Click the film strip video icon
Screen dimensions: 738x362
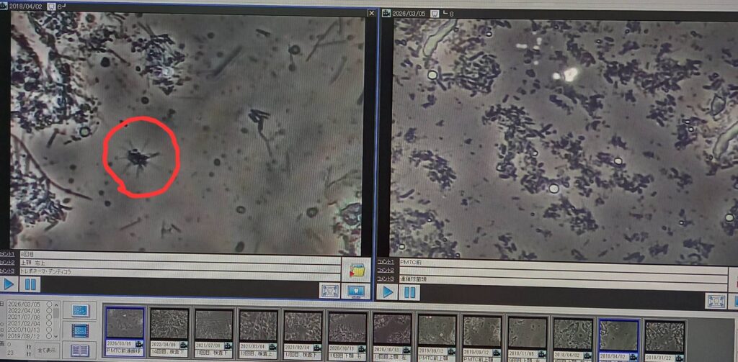(x=79, y=330)
